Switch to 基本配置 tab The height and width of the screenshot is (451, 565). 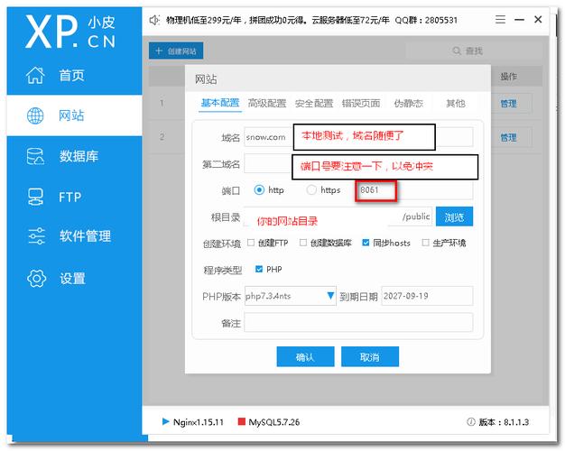pyautogui.click(x=220, y=103)
